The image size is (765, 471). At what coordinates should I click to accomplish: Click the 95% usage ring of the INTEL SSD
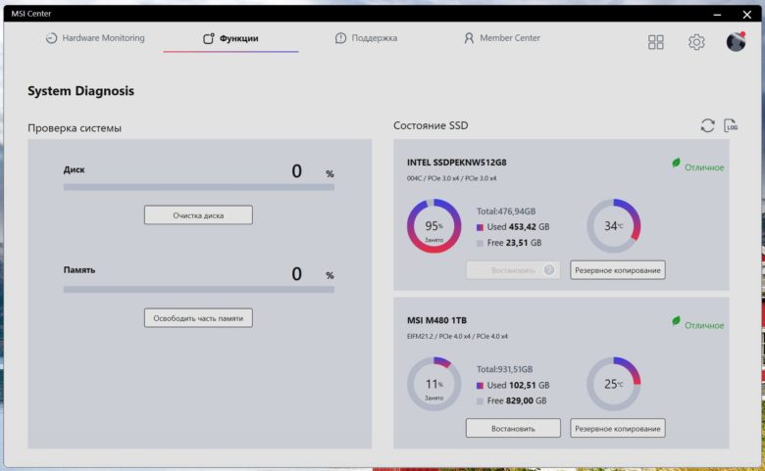click(433, 225)
